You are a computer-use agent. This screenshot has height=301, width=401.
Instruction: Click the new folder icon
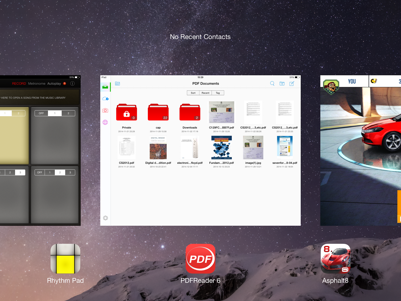[x=282, y=84]
